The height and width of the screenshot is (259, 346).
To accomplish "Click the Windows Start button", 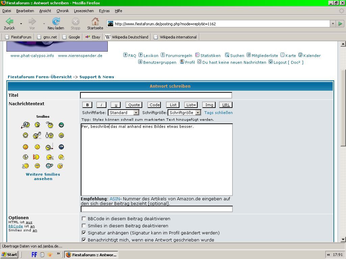I will pos(9,255).
